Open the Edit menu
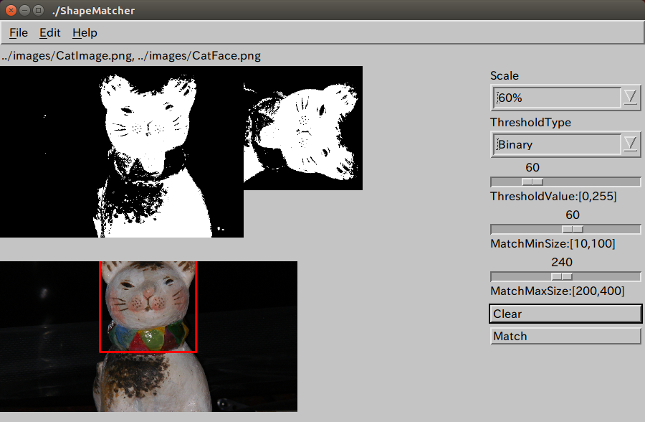Screen dimensions: 645x422 pyautogui.click(x=49, y=32)
